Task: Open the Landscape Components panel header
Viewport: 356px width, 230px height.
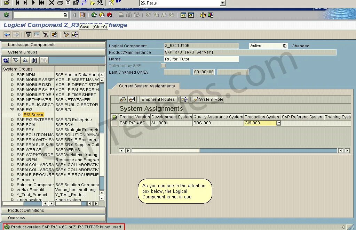Action: (53, 44)
